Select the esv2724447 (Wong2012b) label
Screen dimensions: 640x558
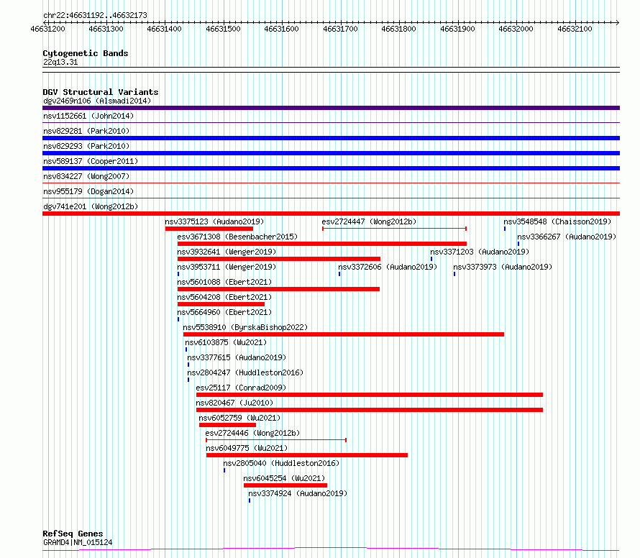coord(369,221)
